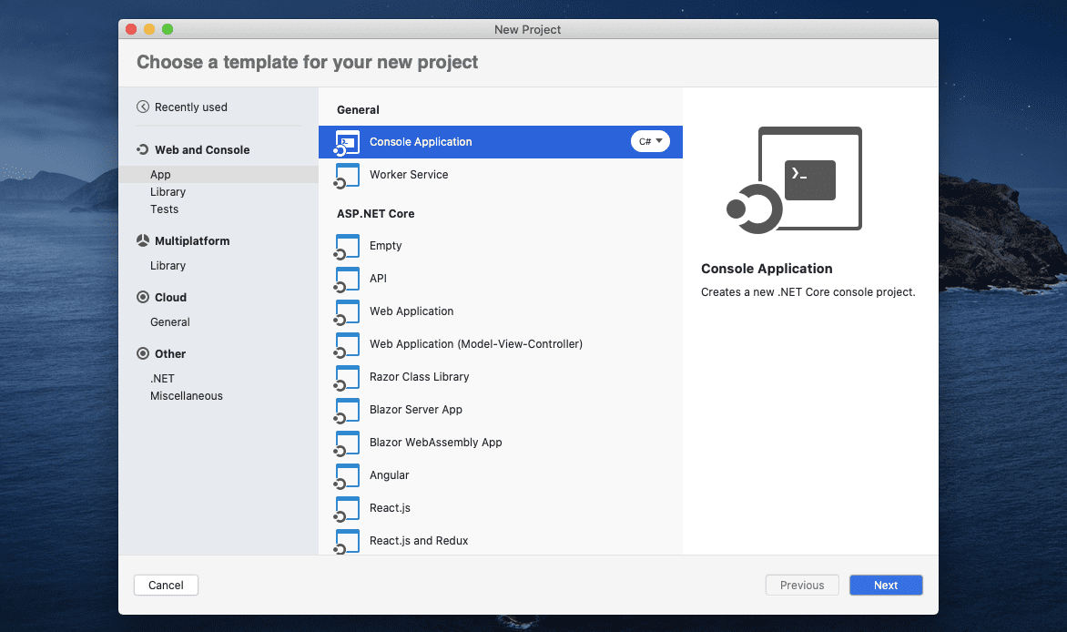Click the large Console Application preview image
This screenshot has height=632, width=1067.
click(x=795, y=179)
